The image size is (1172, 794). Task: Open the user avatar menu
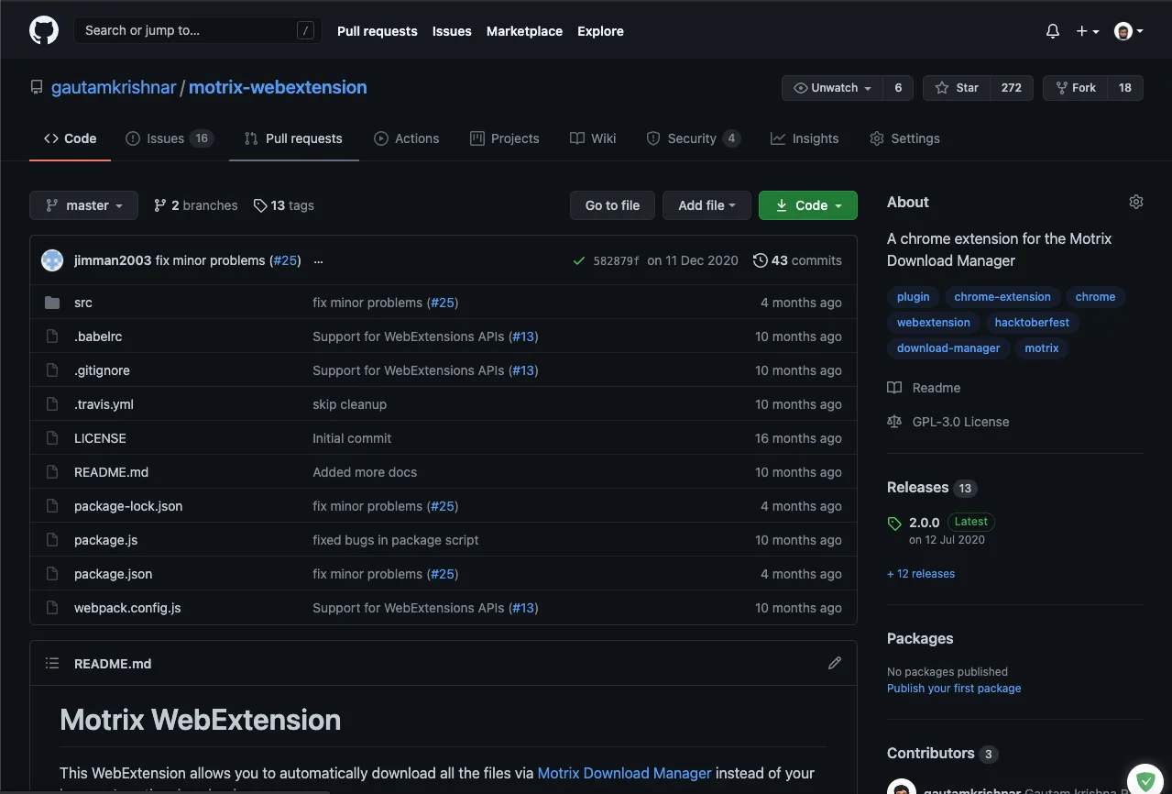tap(1129, 31)
